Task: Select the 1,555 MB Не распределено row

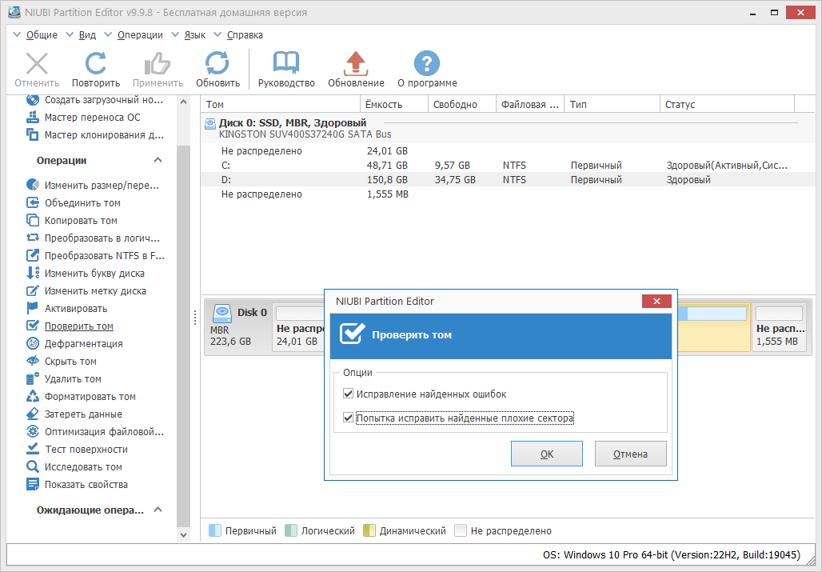Action: (x=509, y=194)
